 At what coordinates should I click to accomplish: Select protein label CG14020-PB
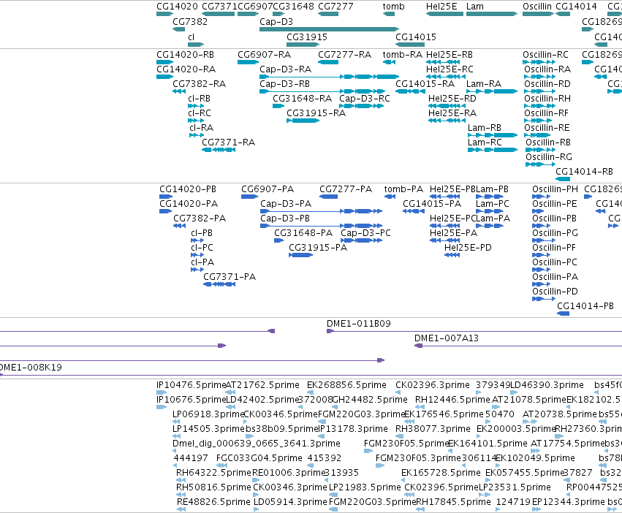pos(188,189)
